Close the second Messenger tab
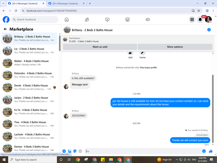 tap(84, 3)
